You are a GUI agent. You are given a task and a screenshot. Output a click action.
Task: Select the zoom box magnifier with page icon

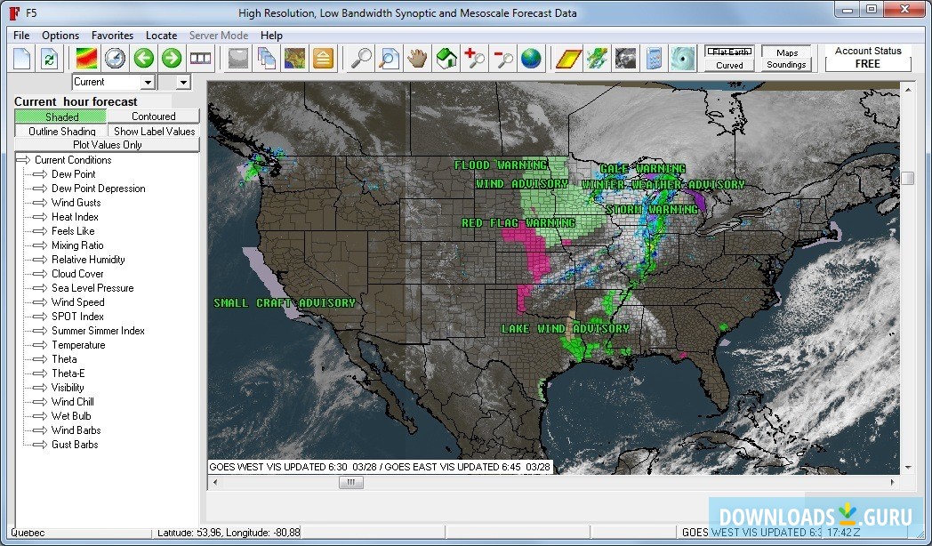pos(390,58)
